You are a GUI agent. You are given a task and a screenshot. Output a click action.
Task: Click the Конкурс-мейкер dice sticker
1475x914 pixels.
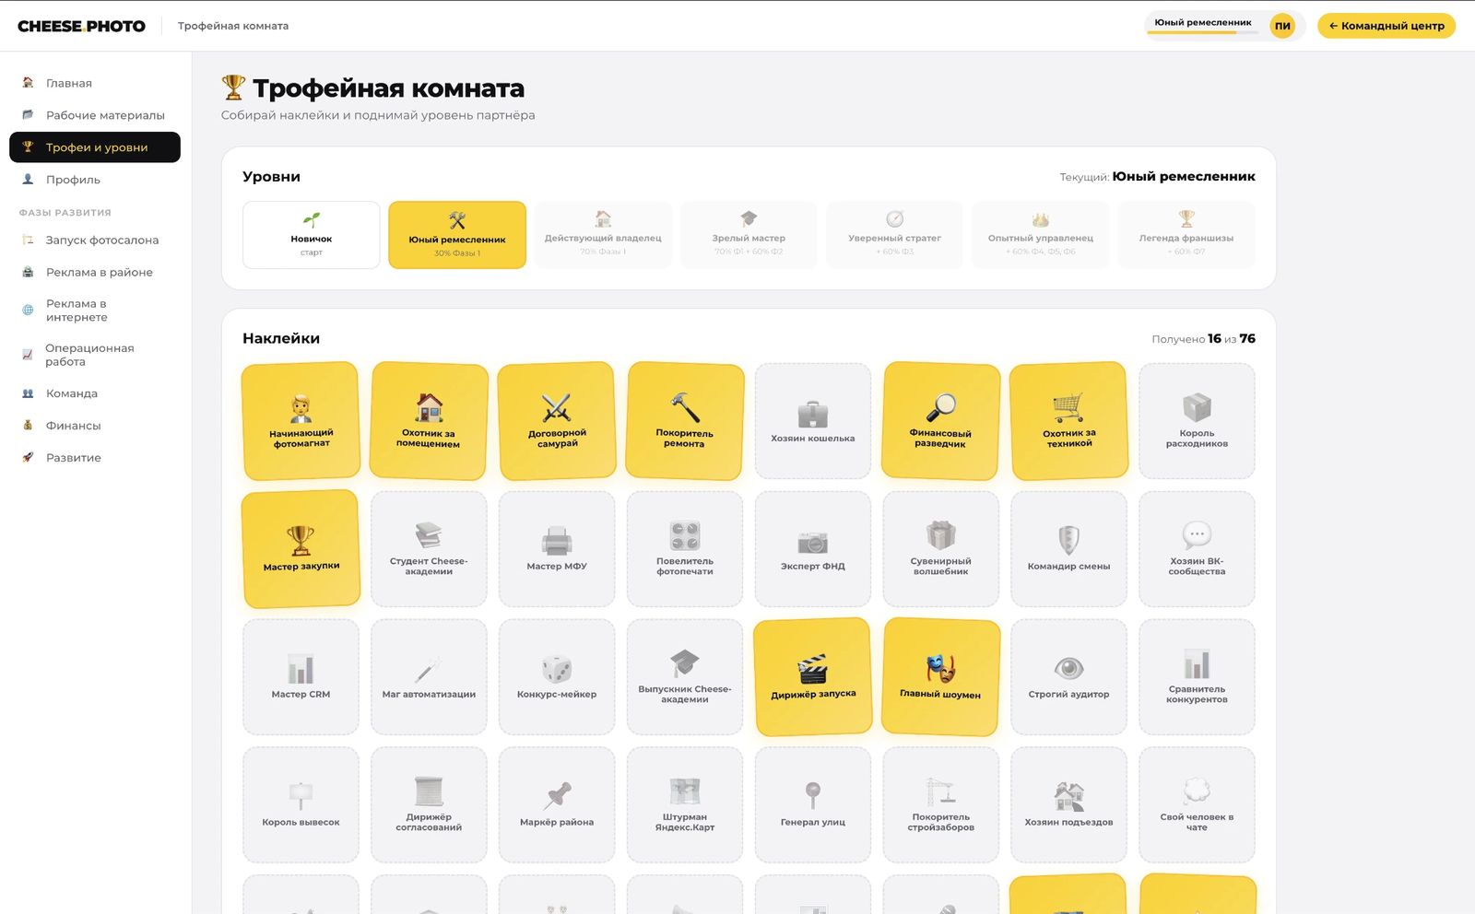pyautogui.click(x=557, y=677)
